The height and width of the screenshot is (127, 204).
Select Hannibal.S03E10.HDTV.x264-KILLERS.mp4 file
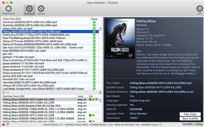click(x=50, y=82)
